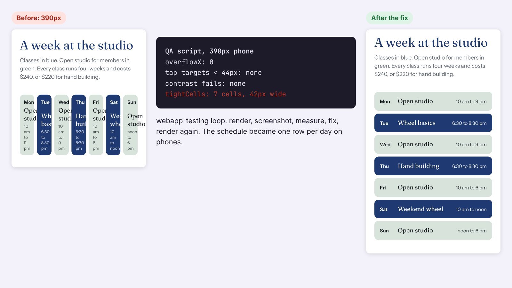Select the Tue Wheel basics row
512x288 pixels.
point(433,123)
